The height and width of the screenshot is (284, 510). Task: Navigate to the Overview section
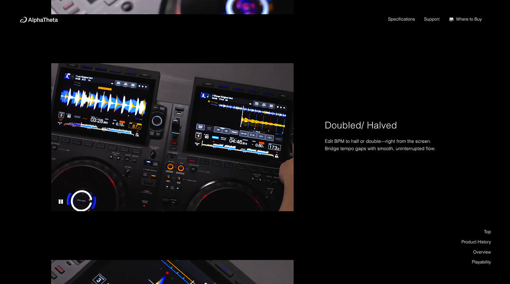click(482, 252)
